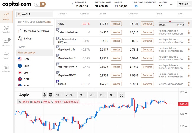Open three-dot menu for Apple Hospitality REIT
Viewport: 192px width, 133px height.
click(189, 41)
